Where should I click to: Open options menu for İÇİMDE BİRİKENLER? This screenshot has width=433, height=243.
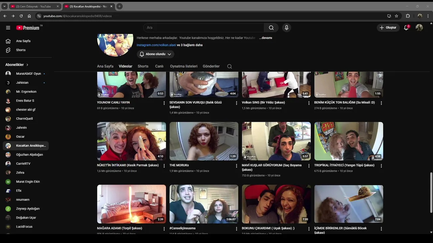coord(381,229)
